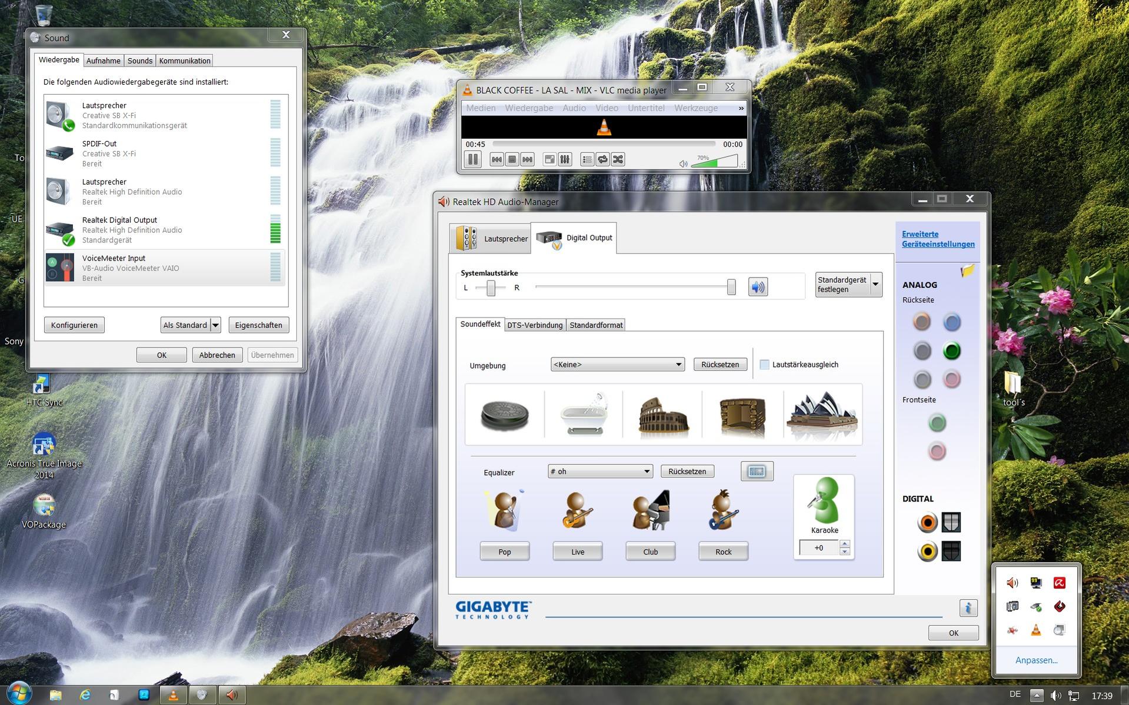1129x705 pixels.
Task: Expand the Standardgerät festlegen dropdown
Action: click(x=875, y=285)
